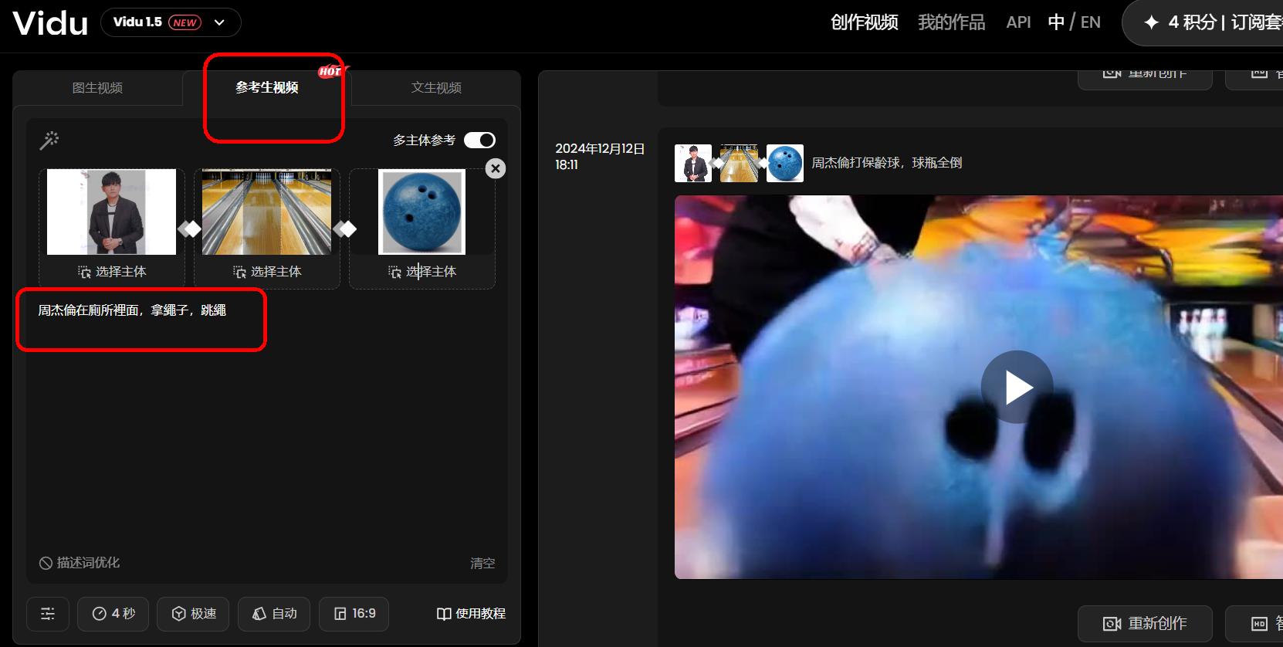Click 选择主体 under the bowling alley image

pyautogui.click(x=267, y=272)
